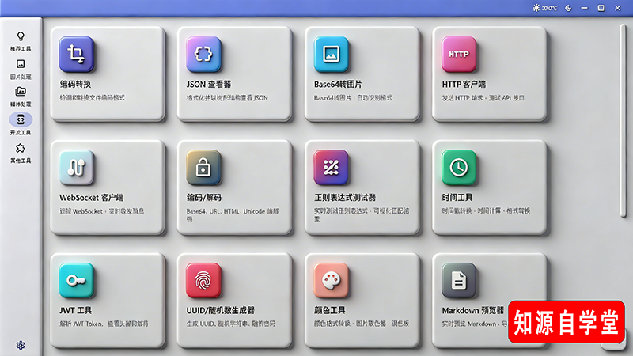This screenshot has width=633, height=356.
Task: Toggle dark mode moon icon
Action: pos(568,8)
